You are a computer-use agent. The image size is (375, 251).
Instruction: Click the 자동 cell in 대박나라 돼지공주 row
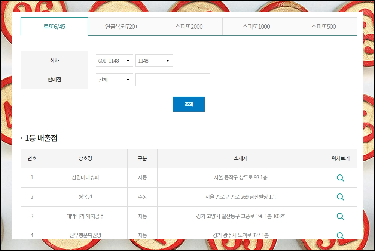pyautogui.click(x=142, y=216)
